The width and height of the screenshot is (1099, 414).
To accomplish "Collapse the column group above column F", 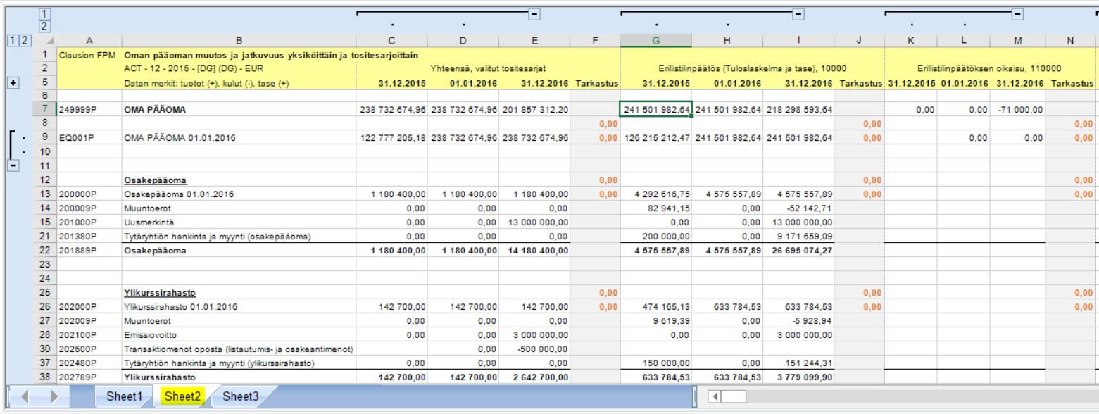I will coord(534,13).
